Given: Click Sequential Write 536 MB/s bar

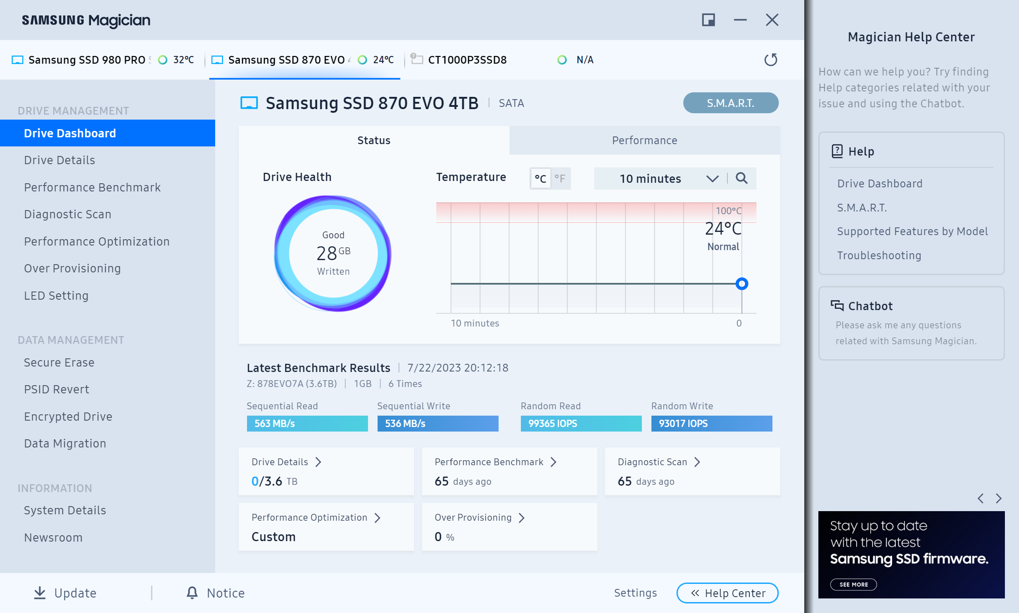Looking at the screenshot, I should pyautogui.click(x=438, y=423).
